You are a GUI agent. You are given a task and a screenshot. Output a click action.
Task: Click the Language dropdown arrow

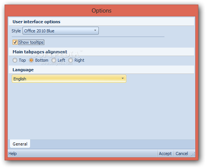[122, 78]
